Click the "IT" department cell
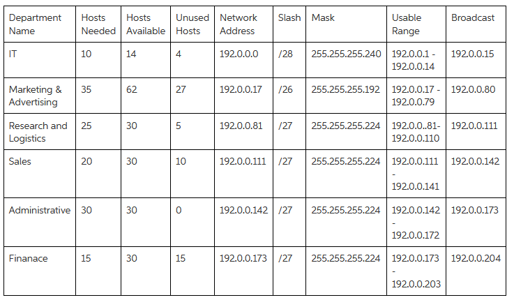Image resolution: width=514 pixels, height=300 pixels. click(14, 54)
